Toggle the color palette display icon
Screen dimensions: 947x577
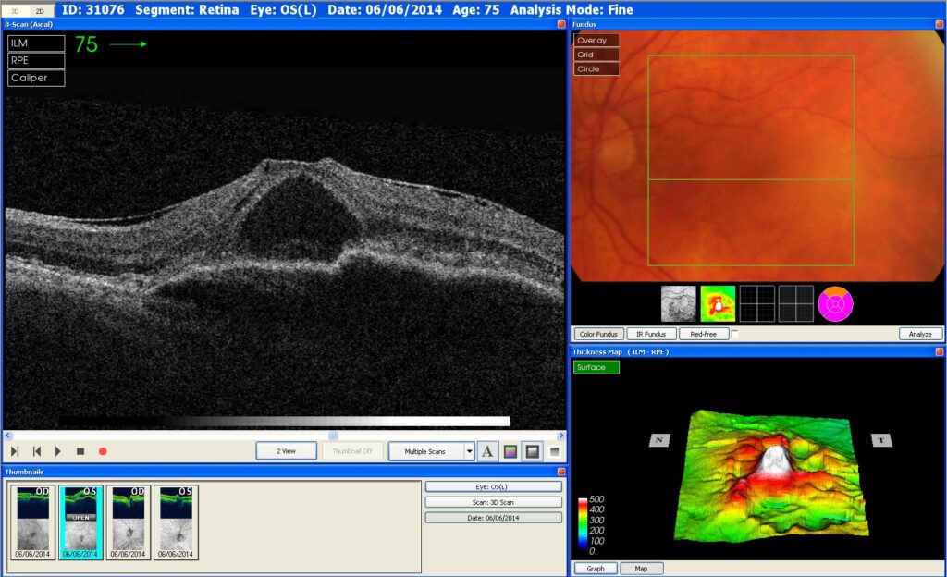point(510,451)
